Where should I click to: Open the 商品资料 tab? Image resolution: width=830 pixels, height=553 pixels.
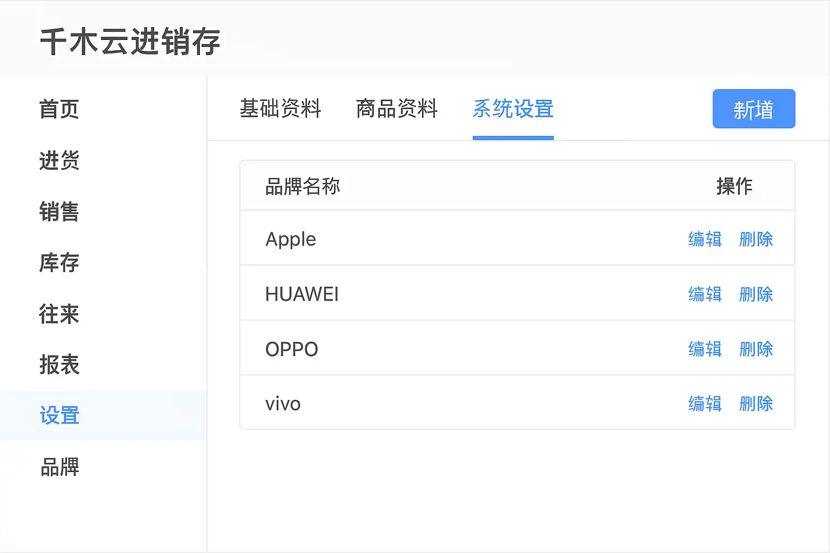tap(397, 109)
